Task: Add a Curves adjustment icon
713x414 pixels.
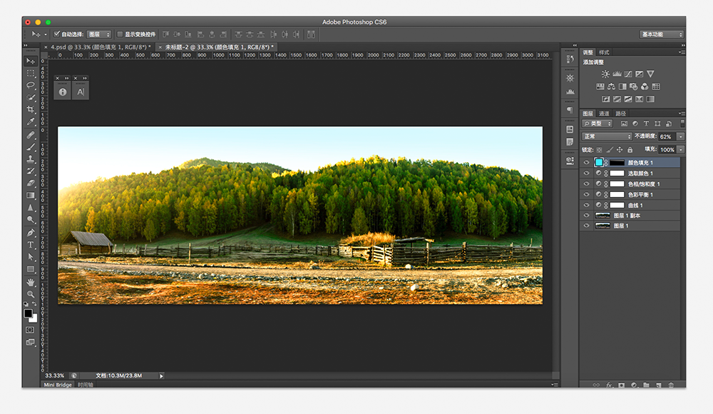Action: click(628, 74)
